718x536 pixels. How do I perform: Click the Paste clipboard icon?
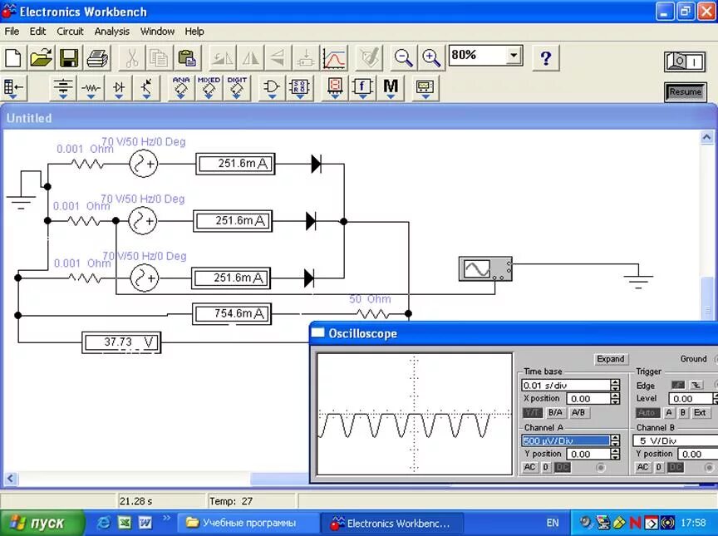tap(187, 58)
